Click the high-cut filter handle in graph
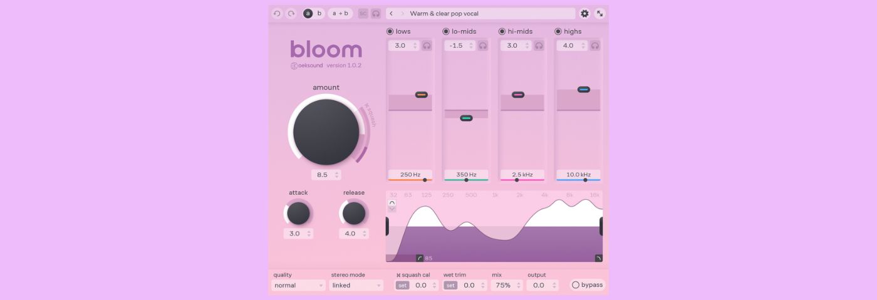877x300 pixels. (x=598, y=258)
